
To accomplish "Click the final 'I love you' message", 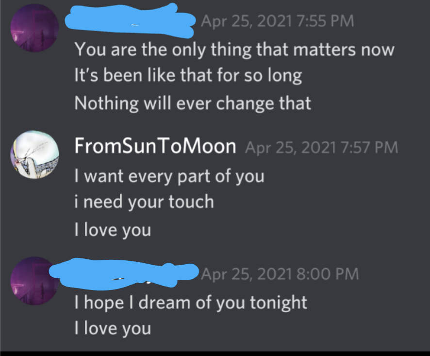I will pos(113,328).
